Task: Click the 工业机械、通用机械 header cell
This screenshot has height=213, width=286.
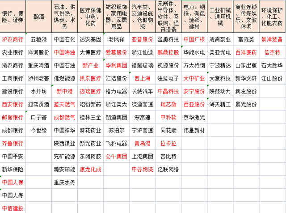Action: 220,17
